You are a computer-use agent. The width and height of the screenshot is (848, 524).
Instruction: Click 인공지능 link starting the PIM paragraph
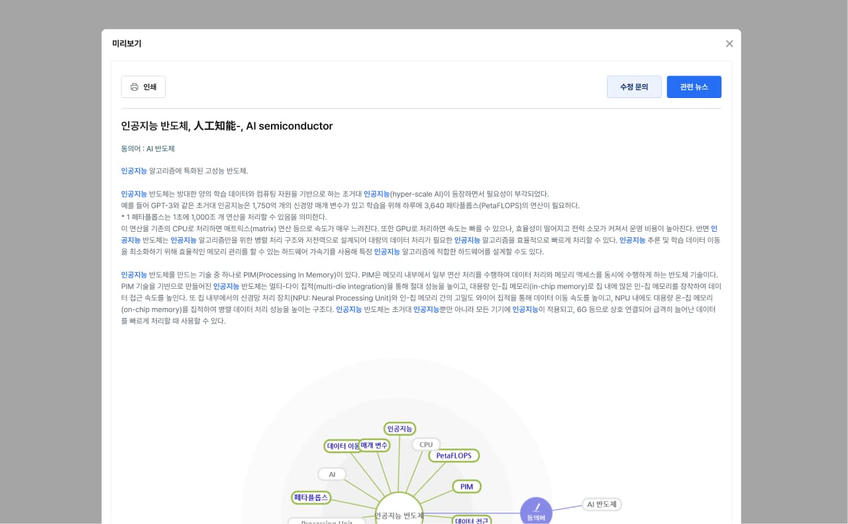[134, 275]
